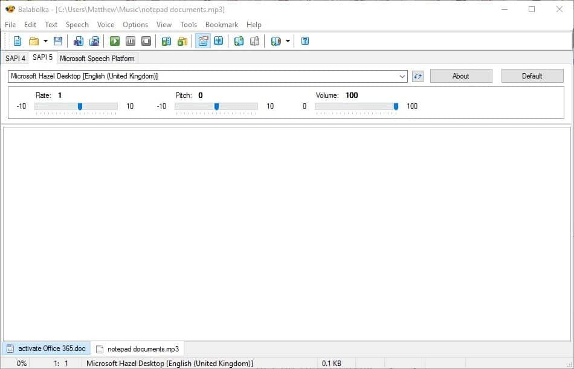
Task: Click the cursor position "1: 1" in status bar
Action: tap(61, 364)
